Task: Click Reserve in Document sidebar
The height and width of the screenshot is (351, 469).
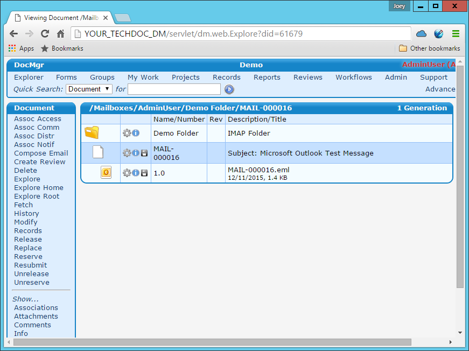Action: (x=29, y=257)
